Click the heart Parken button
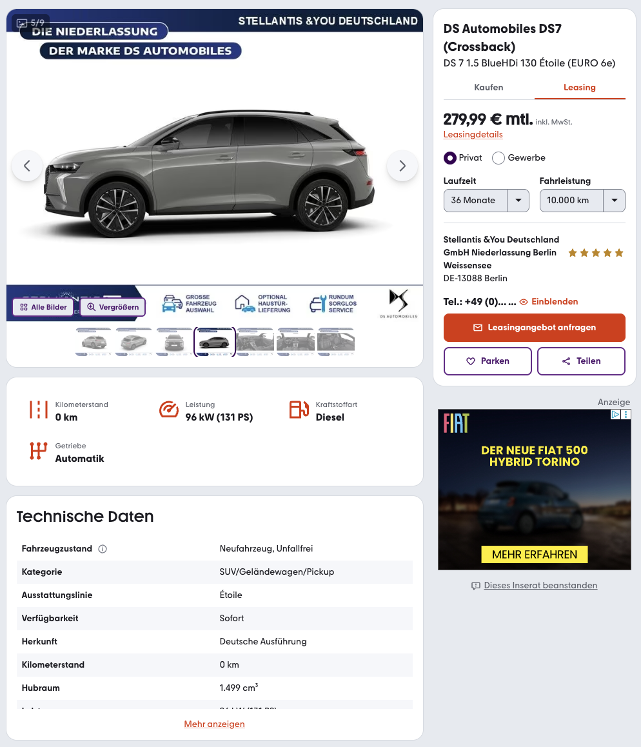The height and width of the screenshot is (747, 641). pos(487,361)
